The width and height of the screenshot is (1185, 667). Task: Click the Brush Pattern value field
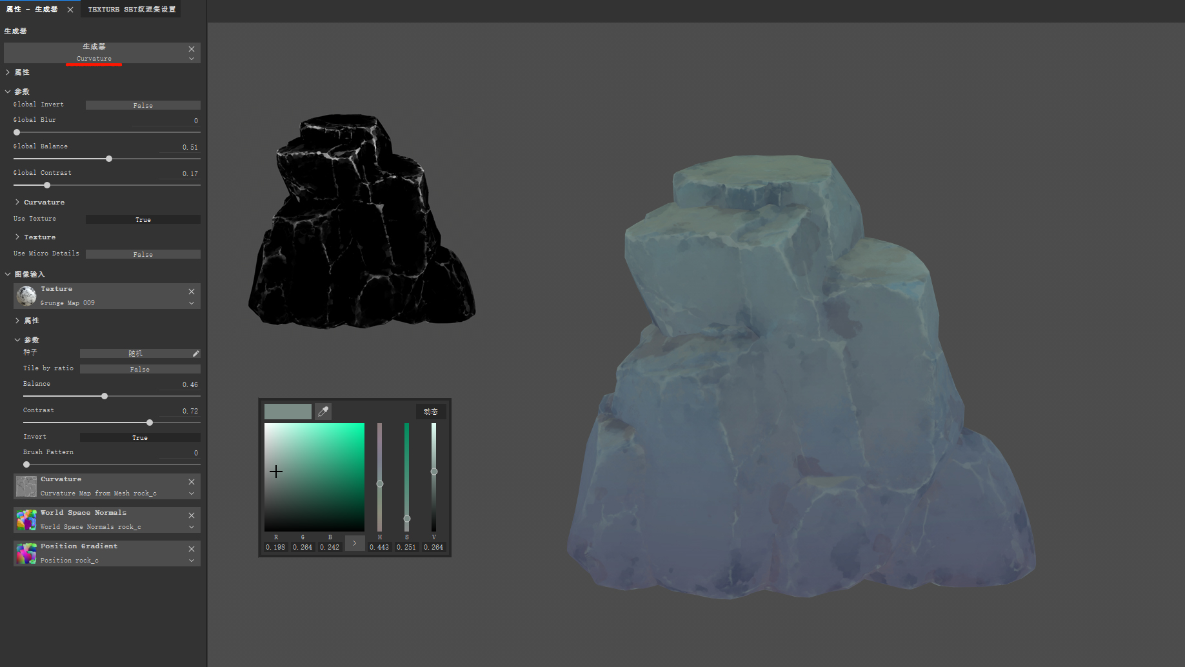pyautogui.click(x=181, y=453)
